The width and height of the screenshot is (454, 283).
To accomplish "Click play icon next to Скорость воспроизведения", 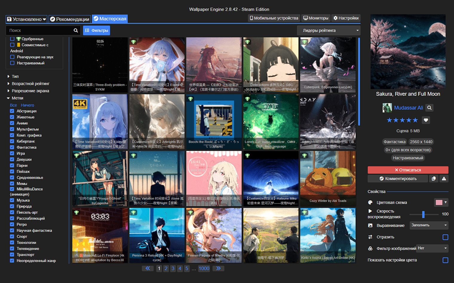I will point(370,211).
